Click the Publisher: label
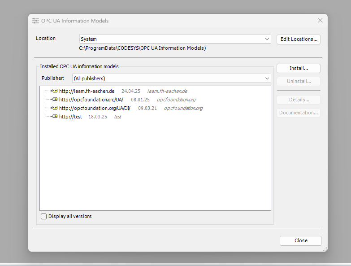 tap(53, 78)
